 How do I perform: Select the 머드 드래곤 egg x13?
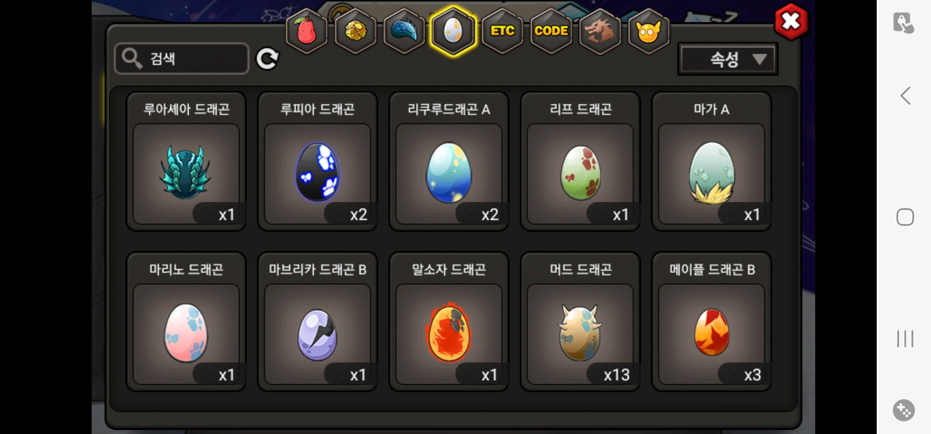pos(580,321)
